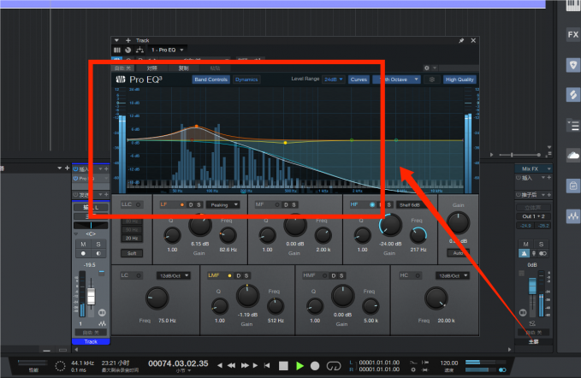Click the Main channel microphone icon

pyautogui.click(x=534, y=254)
